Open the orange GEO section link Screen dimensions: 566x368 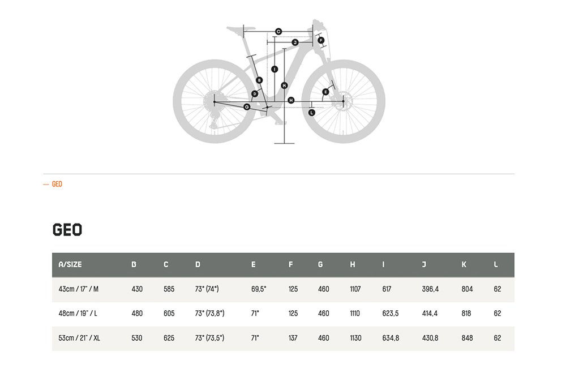57,184
